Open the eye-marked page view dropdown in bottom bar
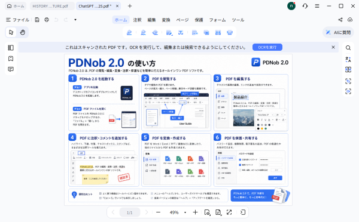The image size is (359, 222). click(207, 212)
